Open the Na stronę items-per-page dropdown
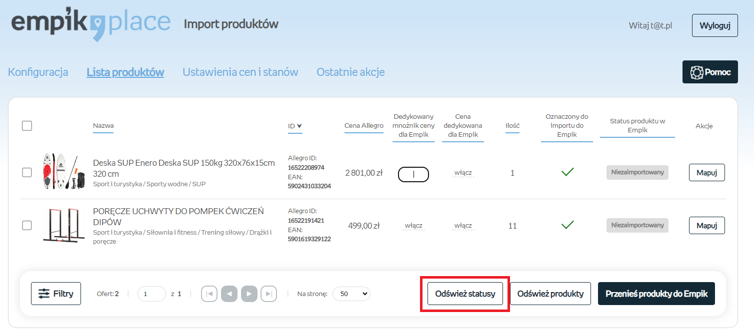This screenshot has width=754, height=334. (351, 294)
